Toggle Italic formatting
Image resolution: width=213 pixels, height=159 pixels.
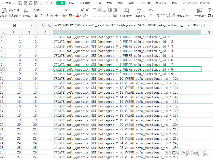(41, 15)
